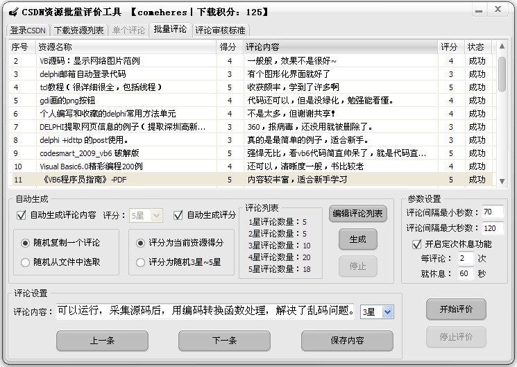Select row DELPHI提取网页信息的例子
Image resolution: width=517 pixels, height=367 pixels.
[x=251, y=127]
